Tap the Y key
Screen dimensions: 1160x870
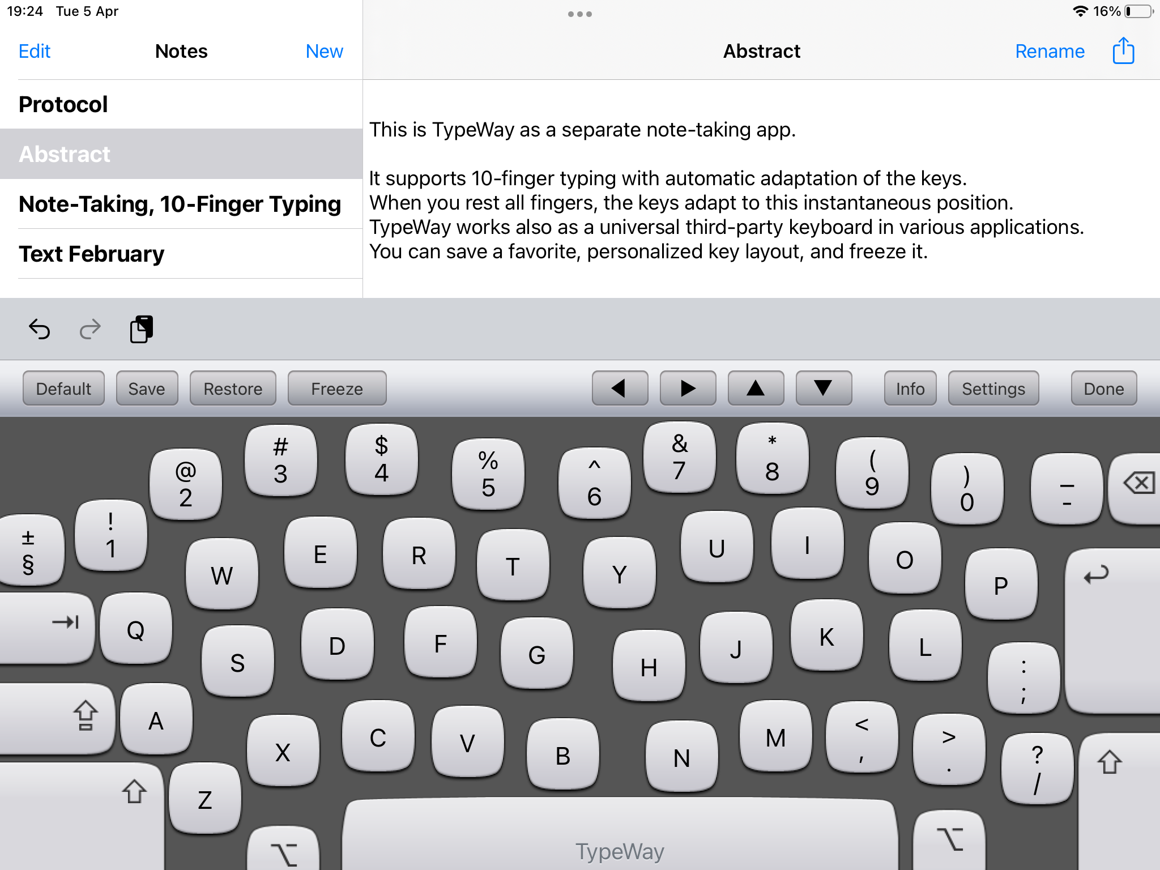pos(620,573)
